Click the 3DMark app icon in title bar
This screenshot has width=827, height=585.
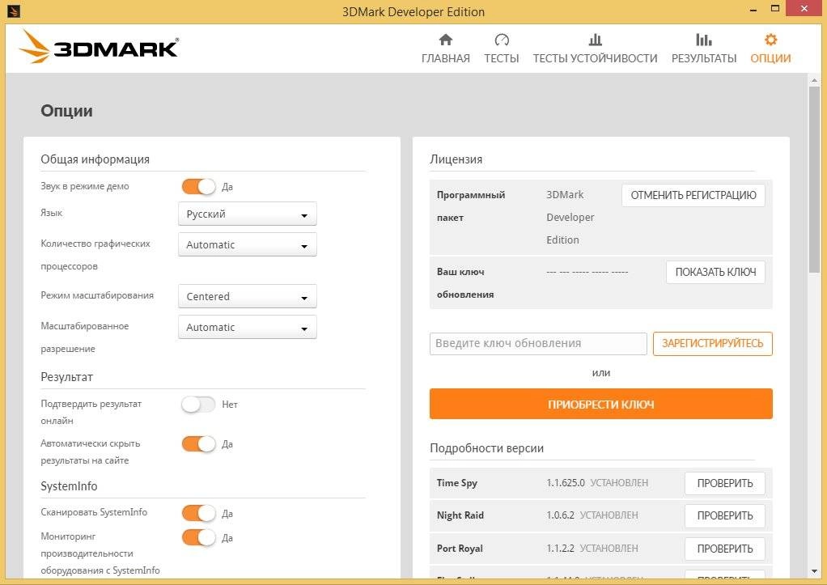pyautogui.click(x=13, y=11)
